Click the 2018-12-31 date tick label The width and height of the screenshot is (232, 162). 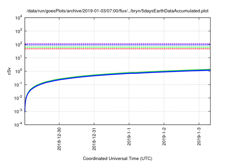(94, 139)
